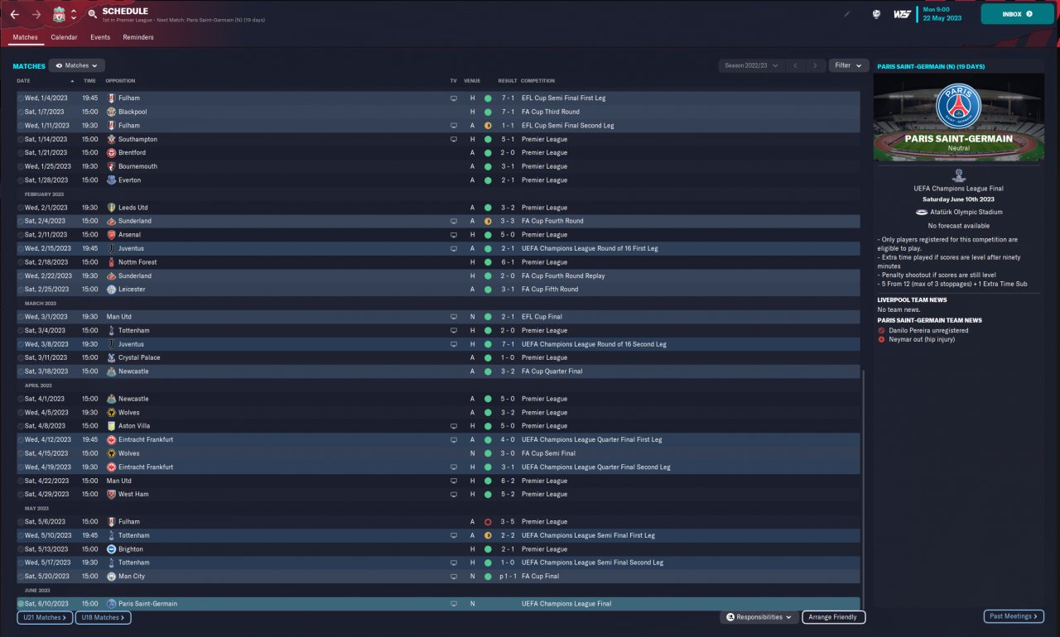Click the WTS logo icon
The width and height of the screenshot is (1060, 637).
[x=903, y=14]
